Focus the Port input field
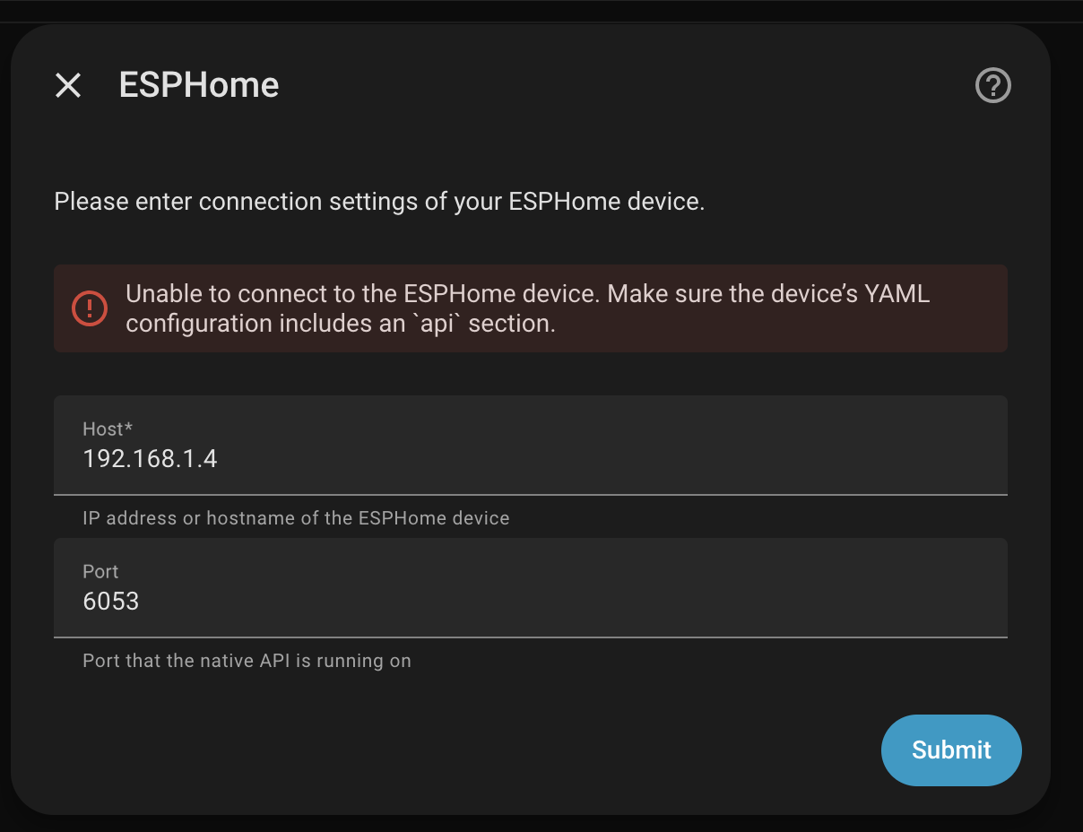 (530, 588)
